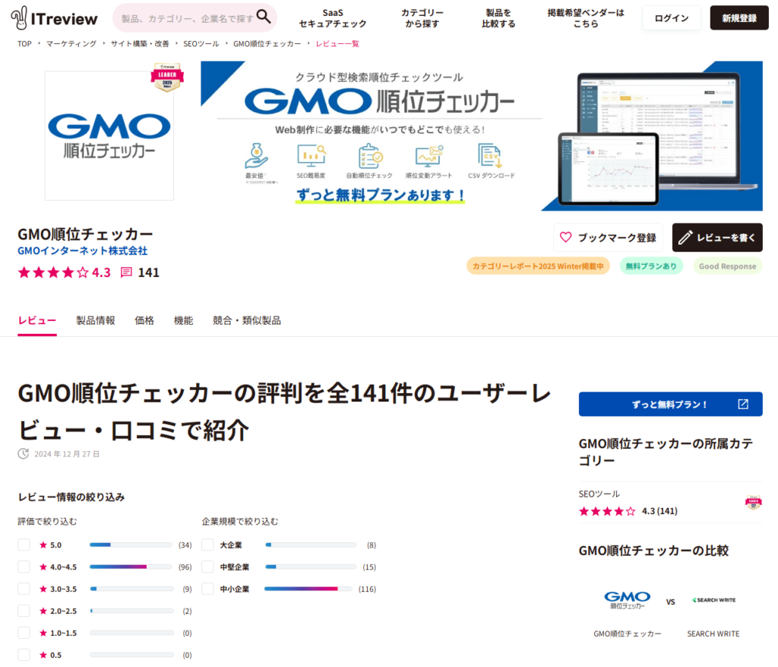Enable the 中堅企業 company size filter
The image size is (778, 667).
tap(207, 567)
